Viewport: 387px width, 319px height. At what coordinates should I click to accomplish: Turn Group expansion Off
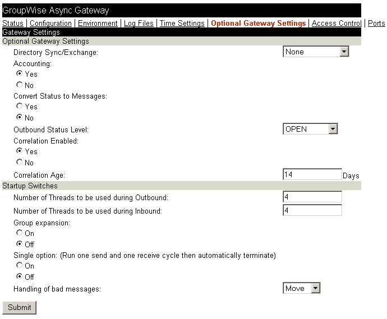[x=19, y=244]
